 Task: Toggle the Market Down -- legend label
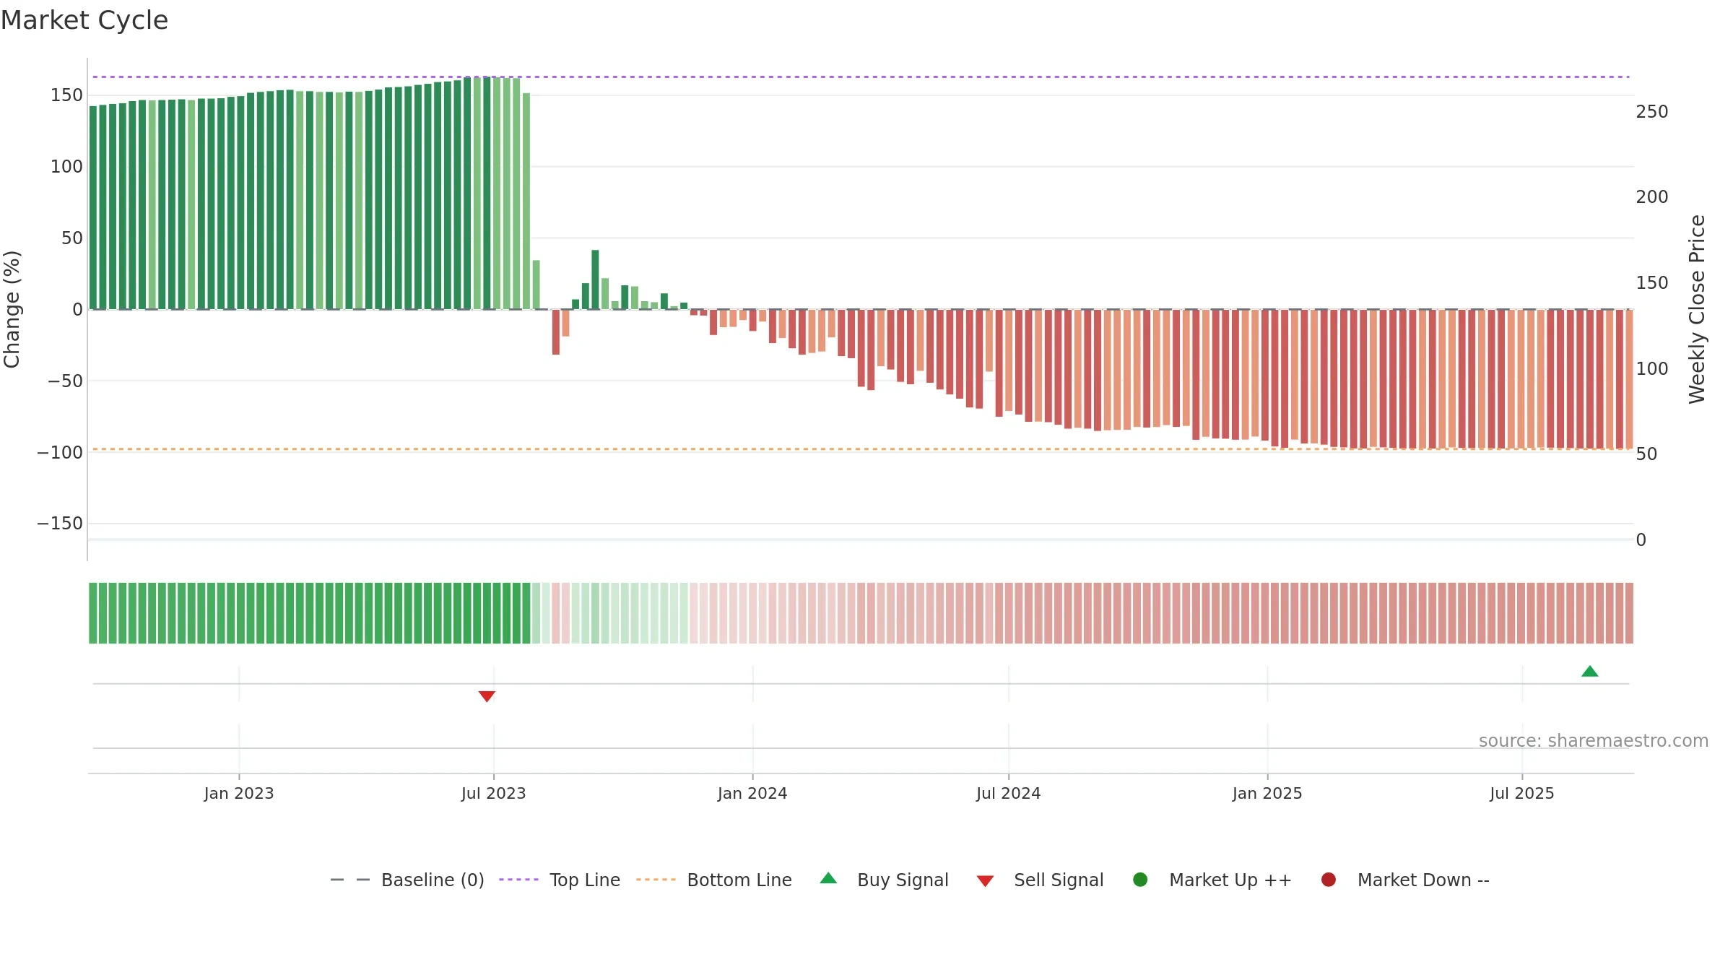point(1423,880)
